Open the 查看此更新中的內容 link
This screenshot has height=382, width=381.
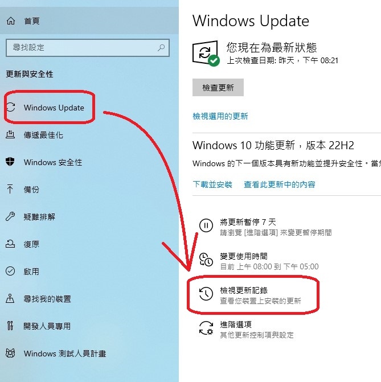click(x=280, y=184)
